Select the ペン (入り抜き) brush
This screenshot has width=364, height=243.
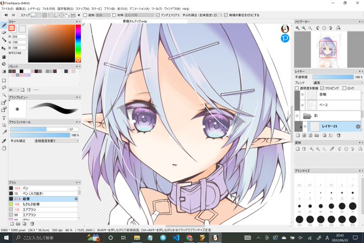point(43,194)
